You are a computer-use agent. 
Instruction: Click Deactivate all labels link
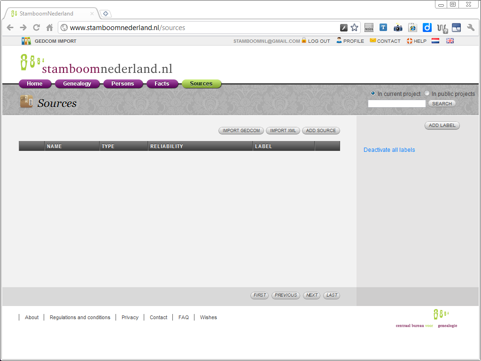coord(389,150)
